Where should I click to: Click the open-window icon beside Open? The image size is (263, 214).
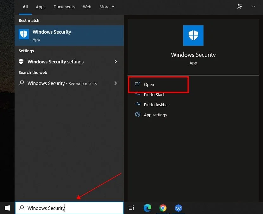click(137, 84)
